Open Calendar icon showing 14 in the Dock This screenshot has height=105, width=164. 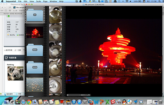point(46,102)
